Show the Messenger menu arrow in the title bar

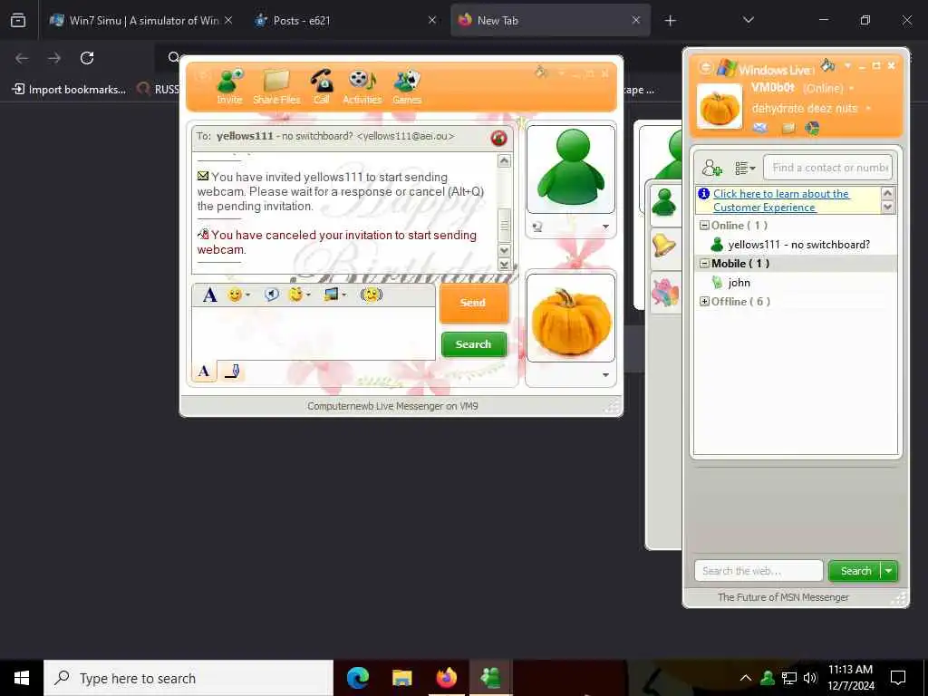click(847, 65)
